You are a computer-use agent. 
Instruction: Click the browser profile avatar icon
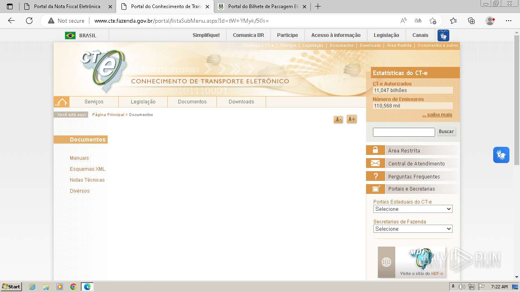[x=490, y=21]
